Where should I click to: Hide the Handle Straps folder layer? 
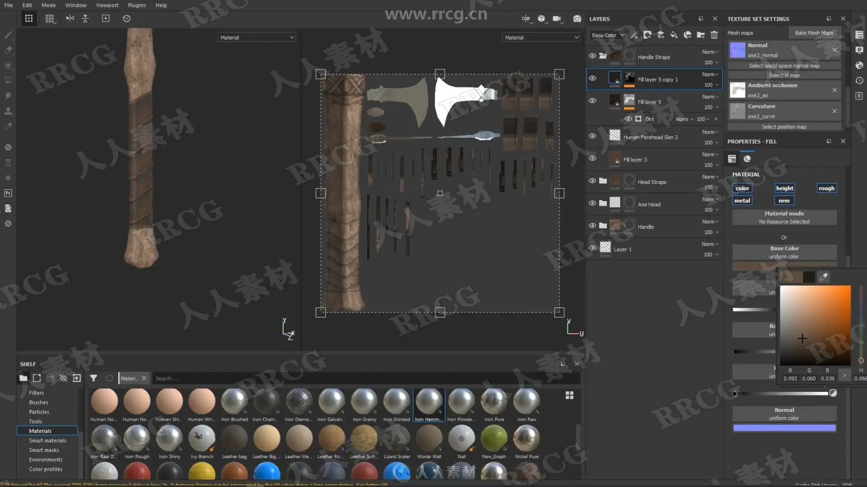[592, 56]
